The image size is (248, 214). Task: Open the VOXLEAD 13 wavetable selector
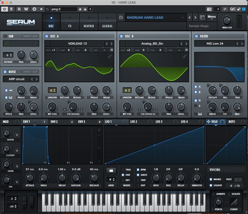[x=77, y=44]
